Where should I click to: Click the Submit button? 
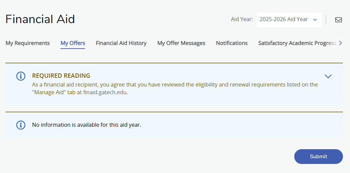tap(318, 157)
